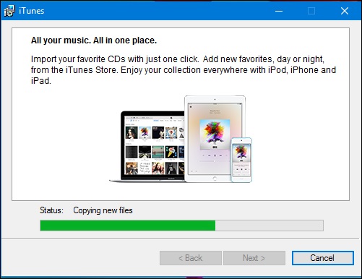Click the album artwork on the iPad screen
Image resolution: width=362 pixels, height=279 pixels.
(x=215, y=134)
